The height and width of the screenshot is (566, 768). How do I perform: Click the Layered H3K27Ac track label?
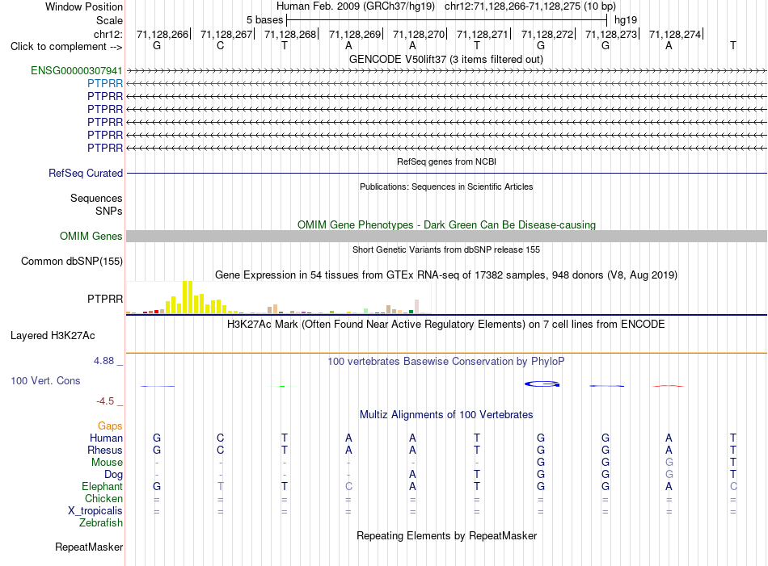click(x=53, y=336)
